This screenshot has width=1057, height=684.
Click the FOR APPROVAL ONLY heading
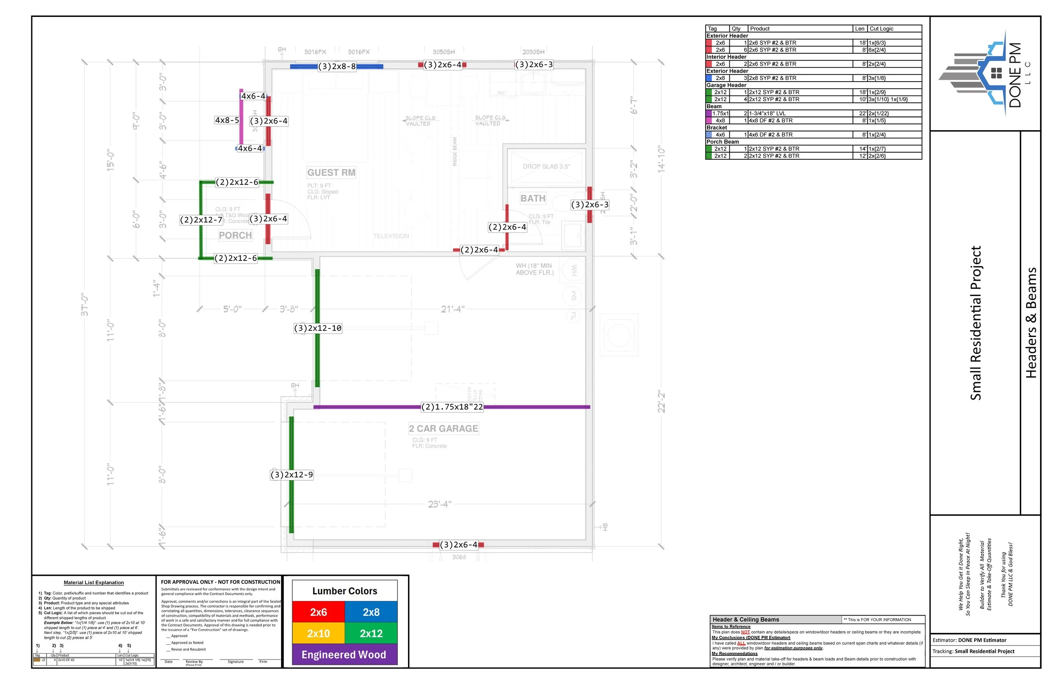pyautogui.click(x=220, y=582)
